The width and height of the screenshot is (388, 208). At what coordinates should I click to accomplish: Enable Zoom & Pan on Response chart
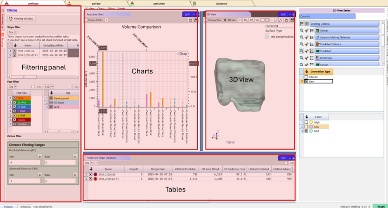[86, 20]
